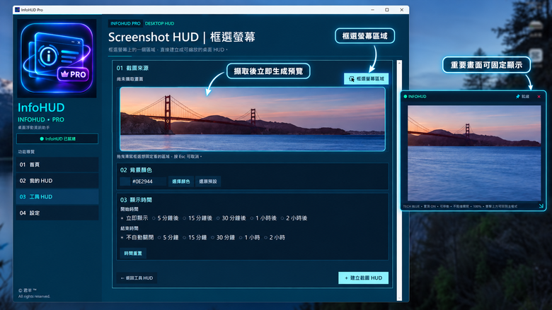
Task: Open 01 首頁 in the sidebar
Action: (x=57, y=165)
